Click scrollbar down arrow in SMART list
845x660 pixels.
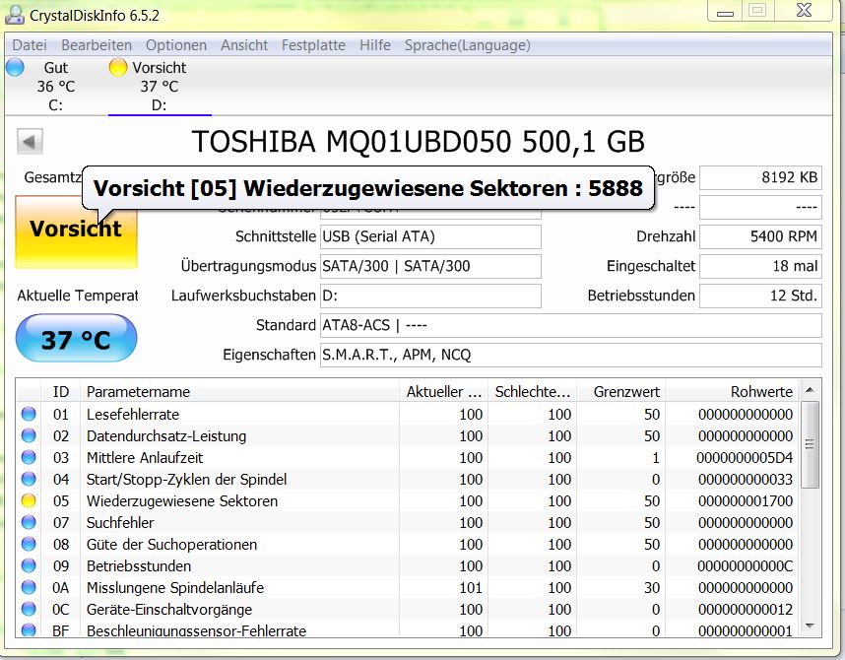point(810,627)
